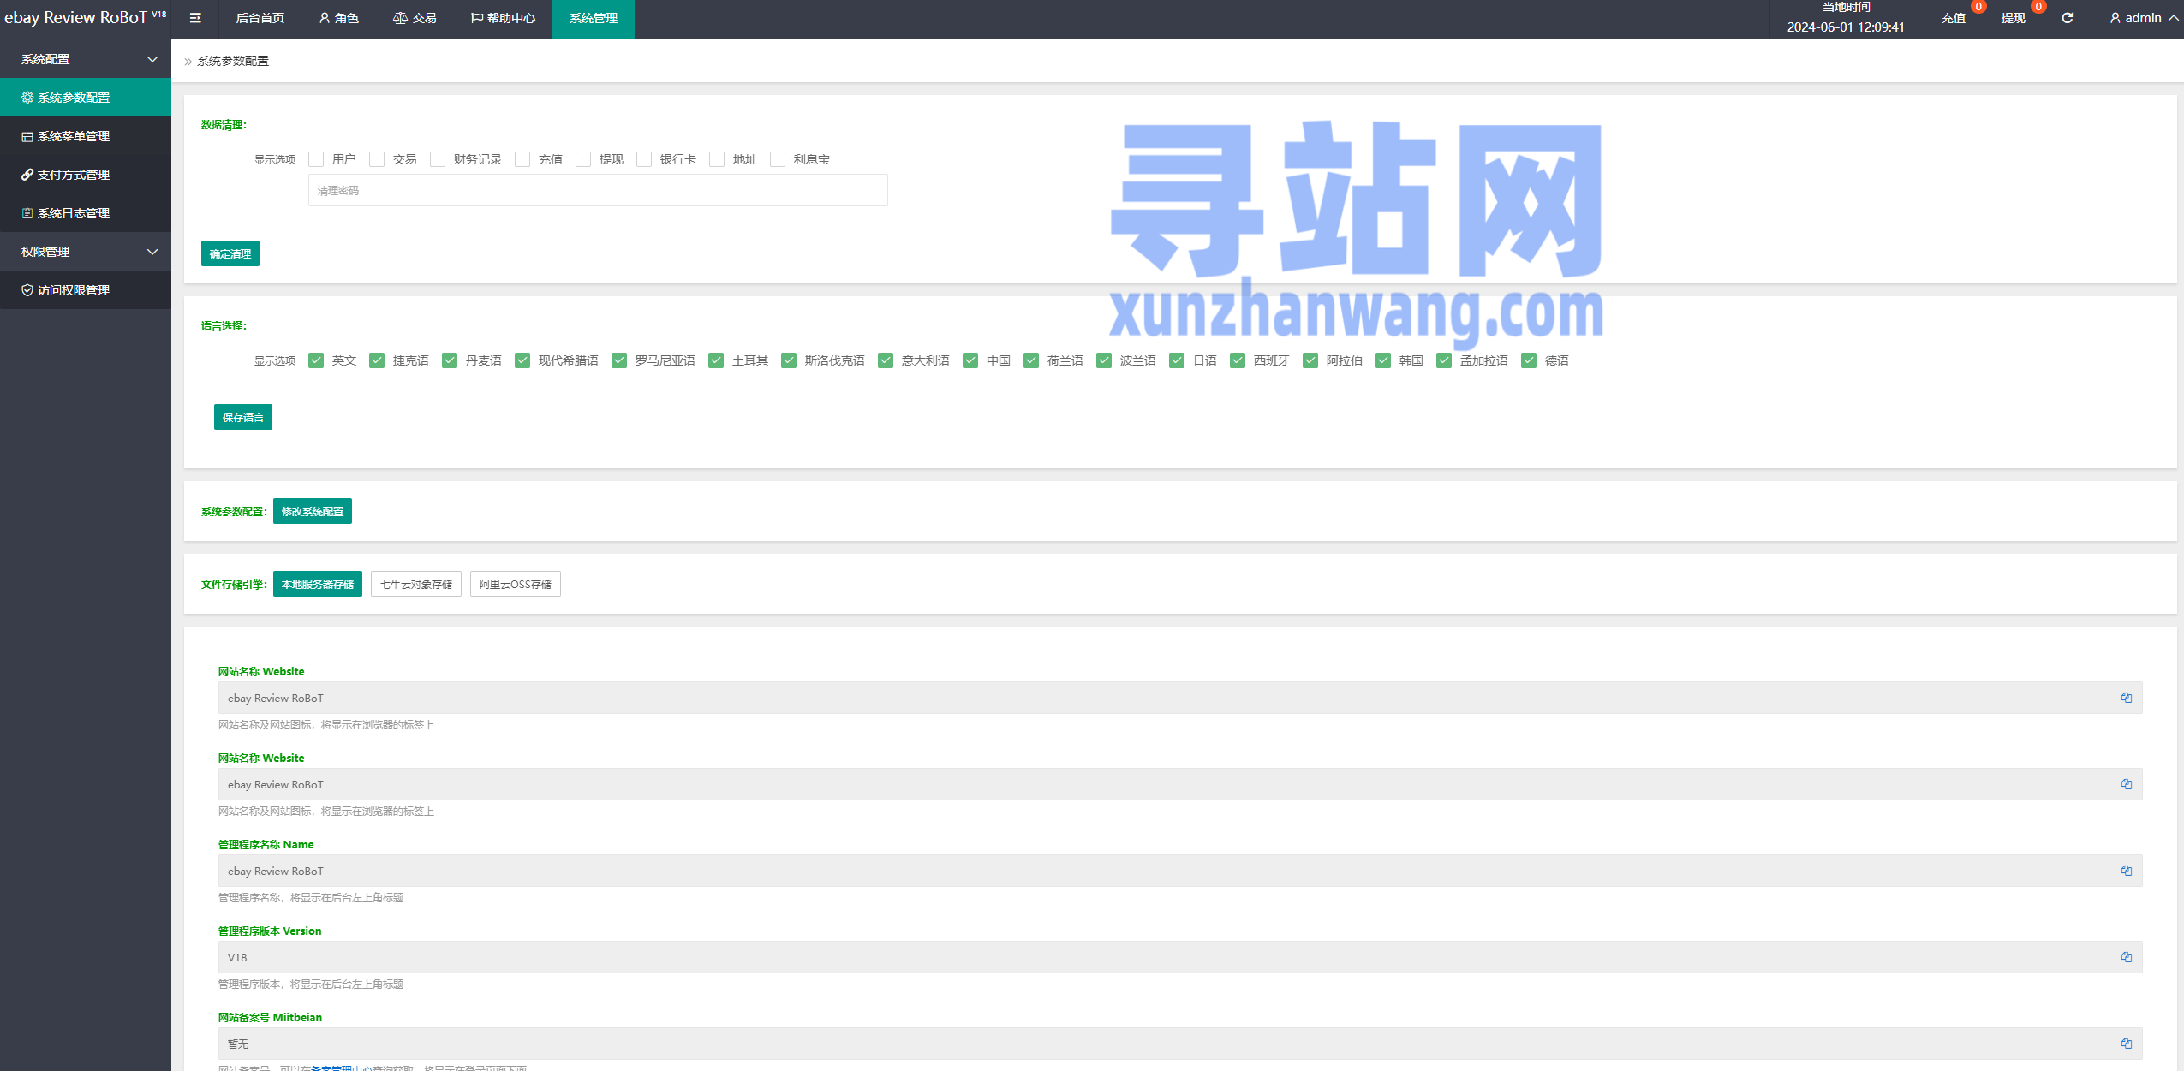The image size is (2184, 1071).
Task: Collapse the 权限管理 sidebar group
Action: tap(86, 252)
